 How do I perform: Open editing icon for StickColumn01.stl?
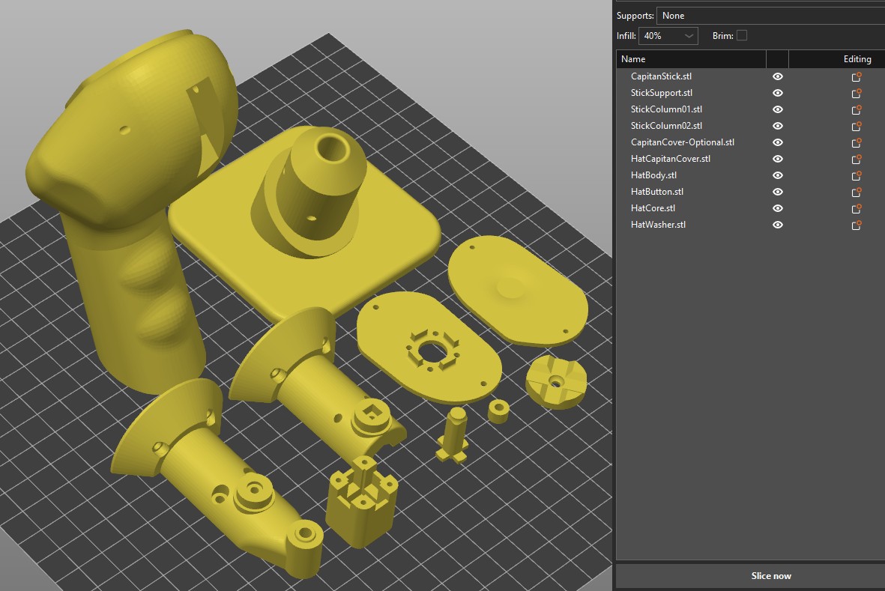(x=857, y=109)
